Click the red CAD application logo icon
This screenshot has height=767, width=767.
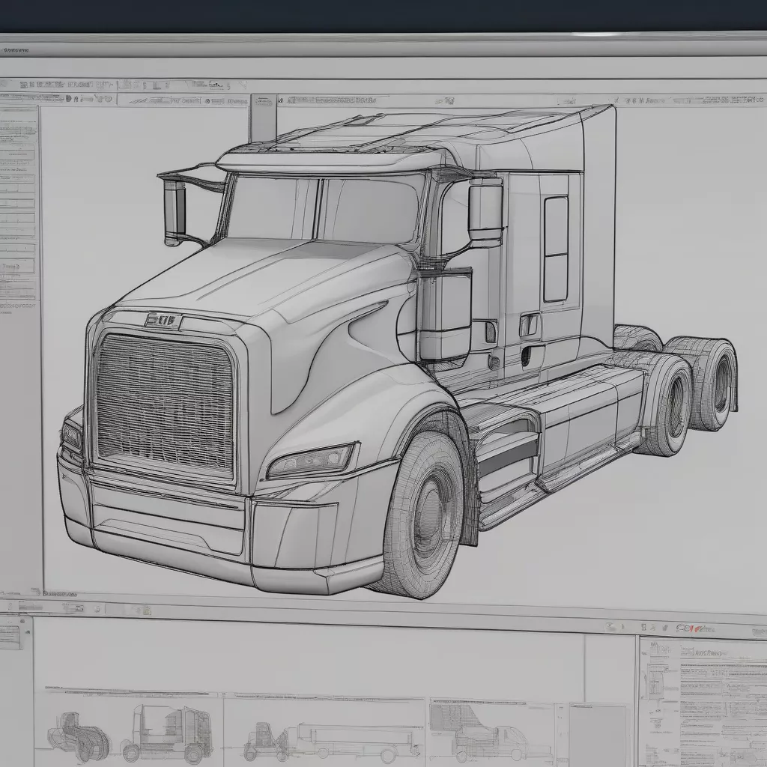tap(693, 629)
